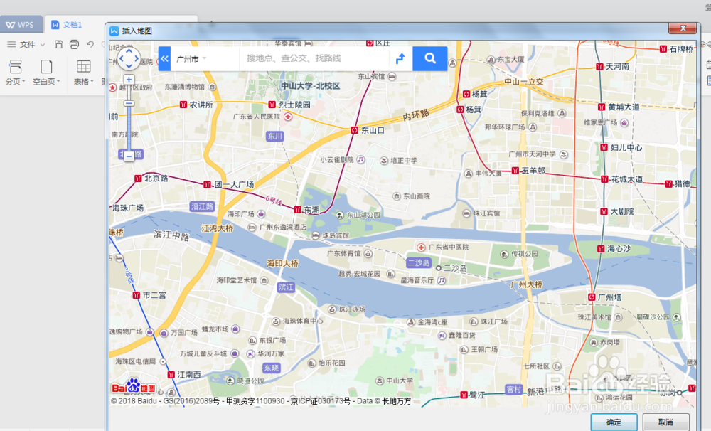Click the Baidu map logo

tap(134, 386)
